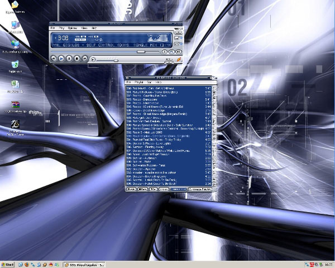Screen dimensions: 335x268
Task: Open the Rem dropdown in playlist editor
Action: pyautogui.click(x=142, y=189)
